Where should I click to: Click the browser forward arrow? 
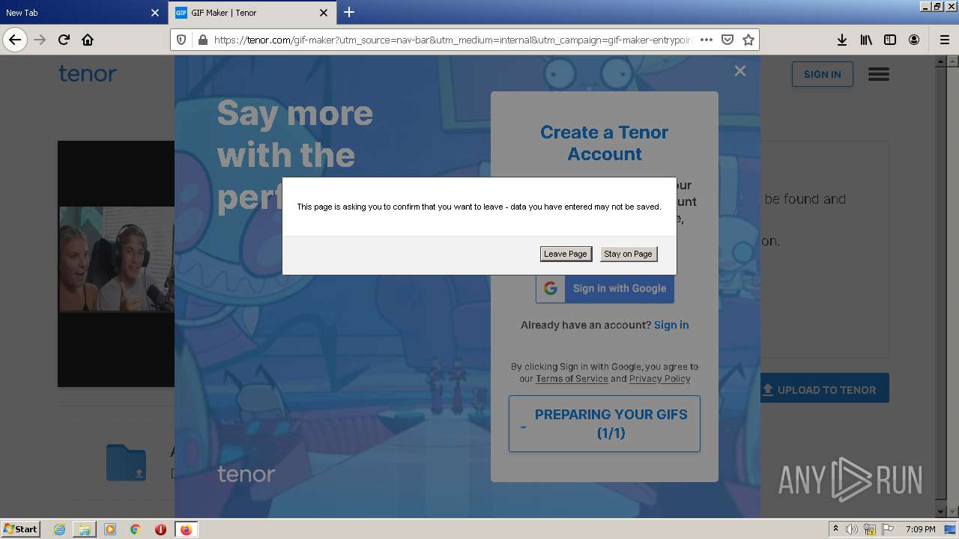pos(40,40)
